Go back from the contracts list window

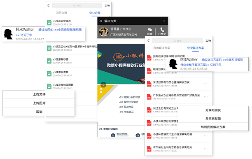click(x=49, y=5)
